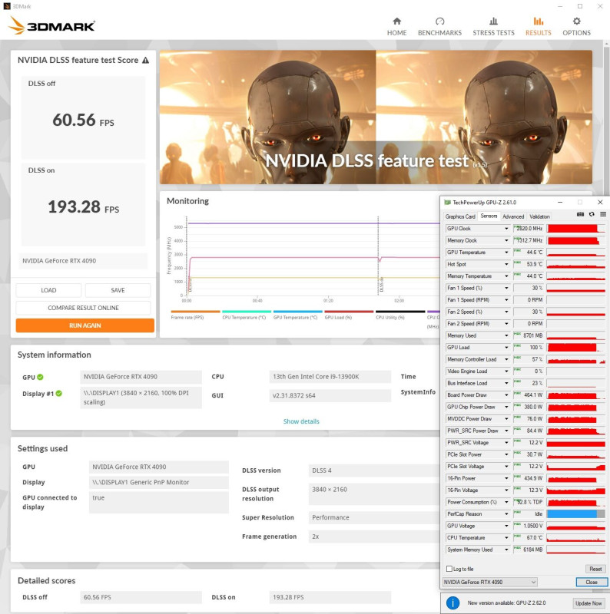Click the blue info icon for GPU-Z update

tap(453, 602)
